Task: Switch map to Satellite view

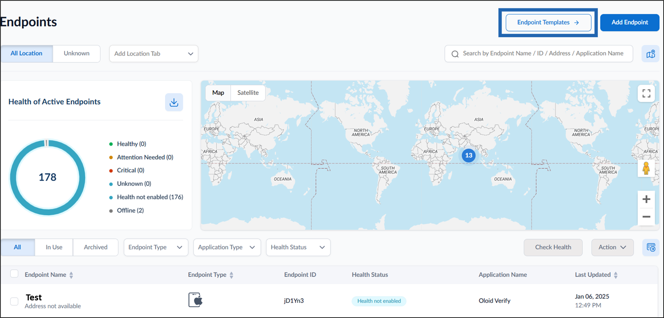Action: 248,93
